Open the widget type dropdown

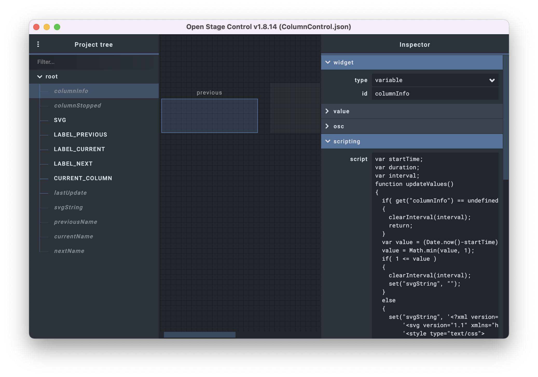point(435,80)
